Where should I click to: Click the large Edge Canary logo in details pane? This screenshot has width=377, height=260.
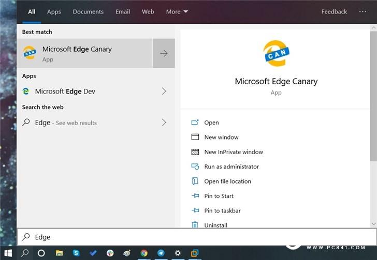click(276, 53)
